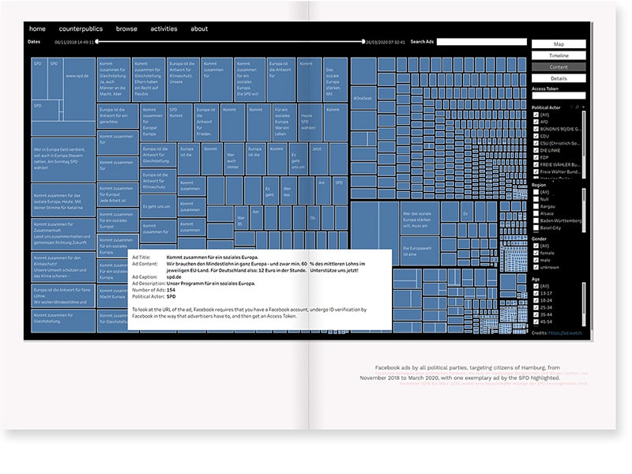Show the Timeline view
Screen dimensions: 632x474
tap(559, 56)
